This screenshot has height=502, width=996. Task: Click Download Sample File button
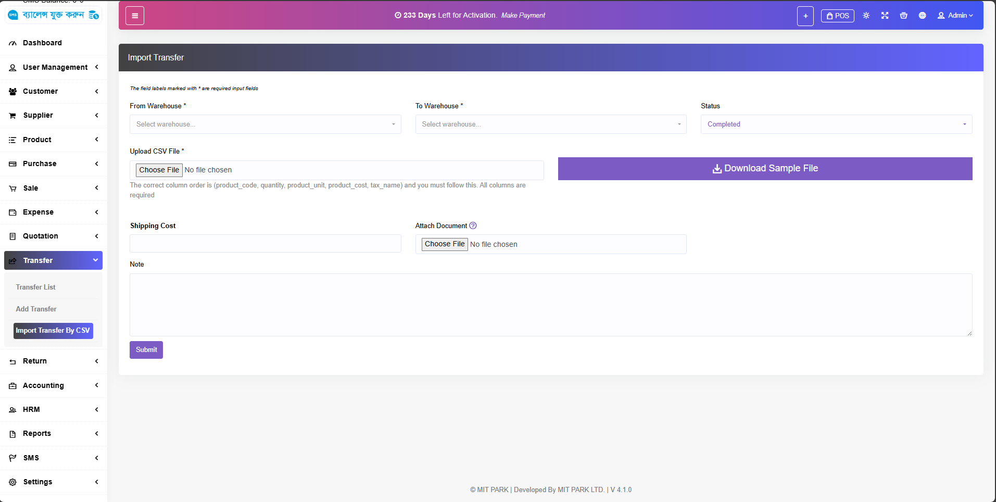tap(764, 169)
